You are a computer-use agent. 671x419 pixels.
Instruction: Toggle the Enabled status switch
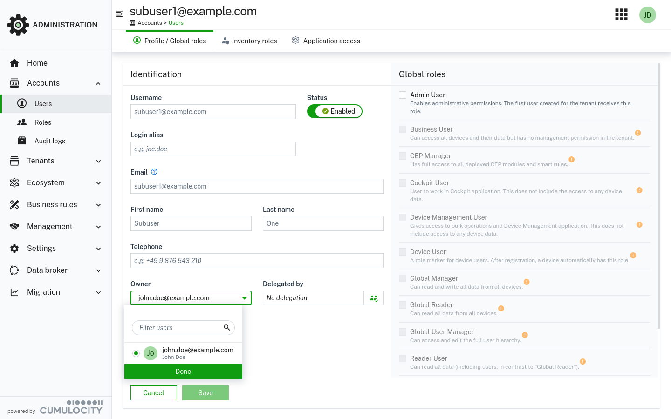click(x=335, y=111)
